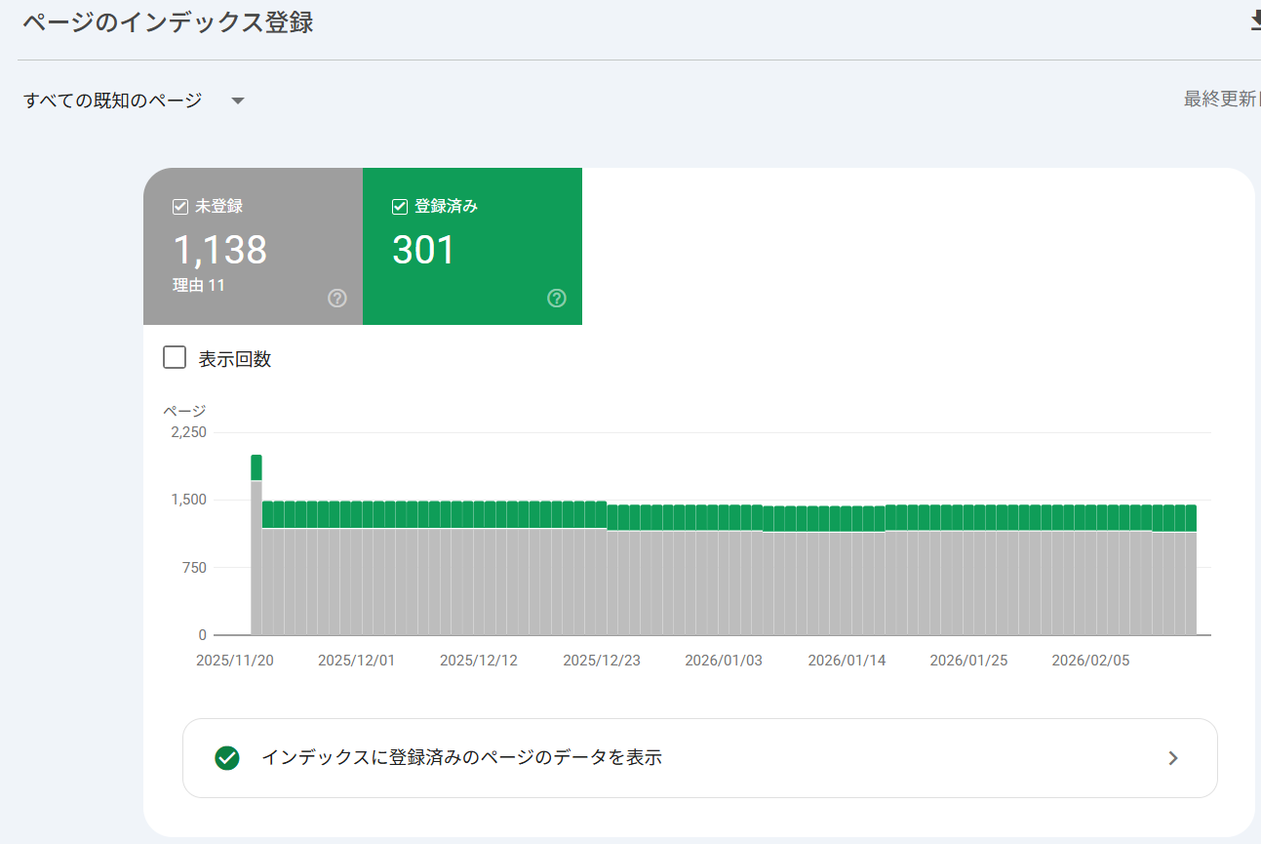Open the help icon on the 登録済み card
The height and width of the screenshot is (844, 1261).
tap(556, 298)
